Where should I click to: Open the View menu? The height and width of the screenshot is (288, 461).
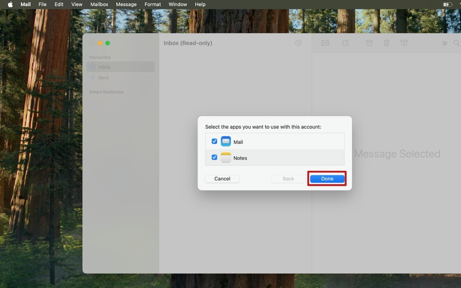click(77, 4)
